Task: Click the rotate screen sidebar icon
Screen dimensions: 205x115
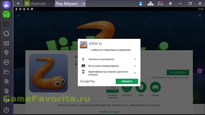Action: pos(6,34)
